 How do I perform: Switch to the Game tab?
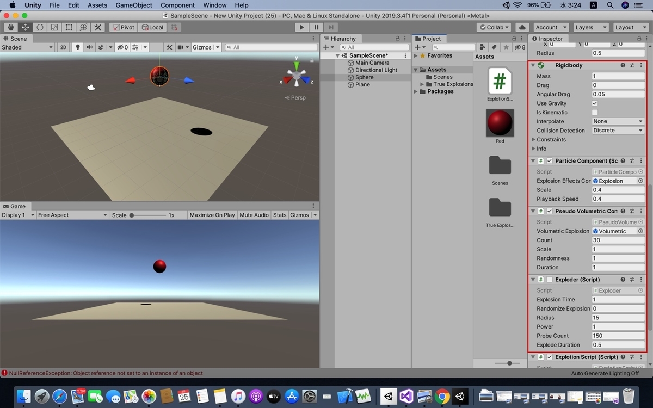tap(14, 206)
